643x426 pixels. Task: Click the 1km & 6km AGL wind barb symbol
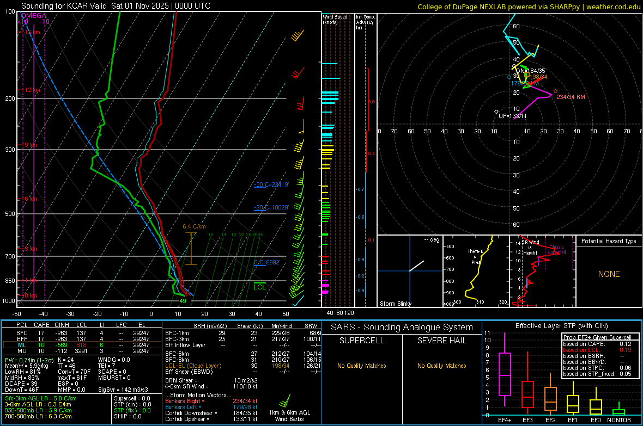(x=285, y=402)
